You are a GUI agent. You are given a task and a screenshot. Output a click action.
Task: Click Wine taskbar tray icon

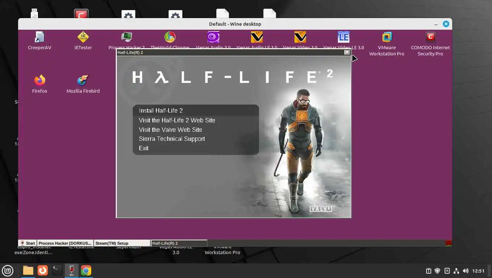click(x=449, y=243)
